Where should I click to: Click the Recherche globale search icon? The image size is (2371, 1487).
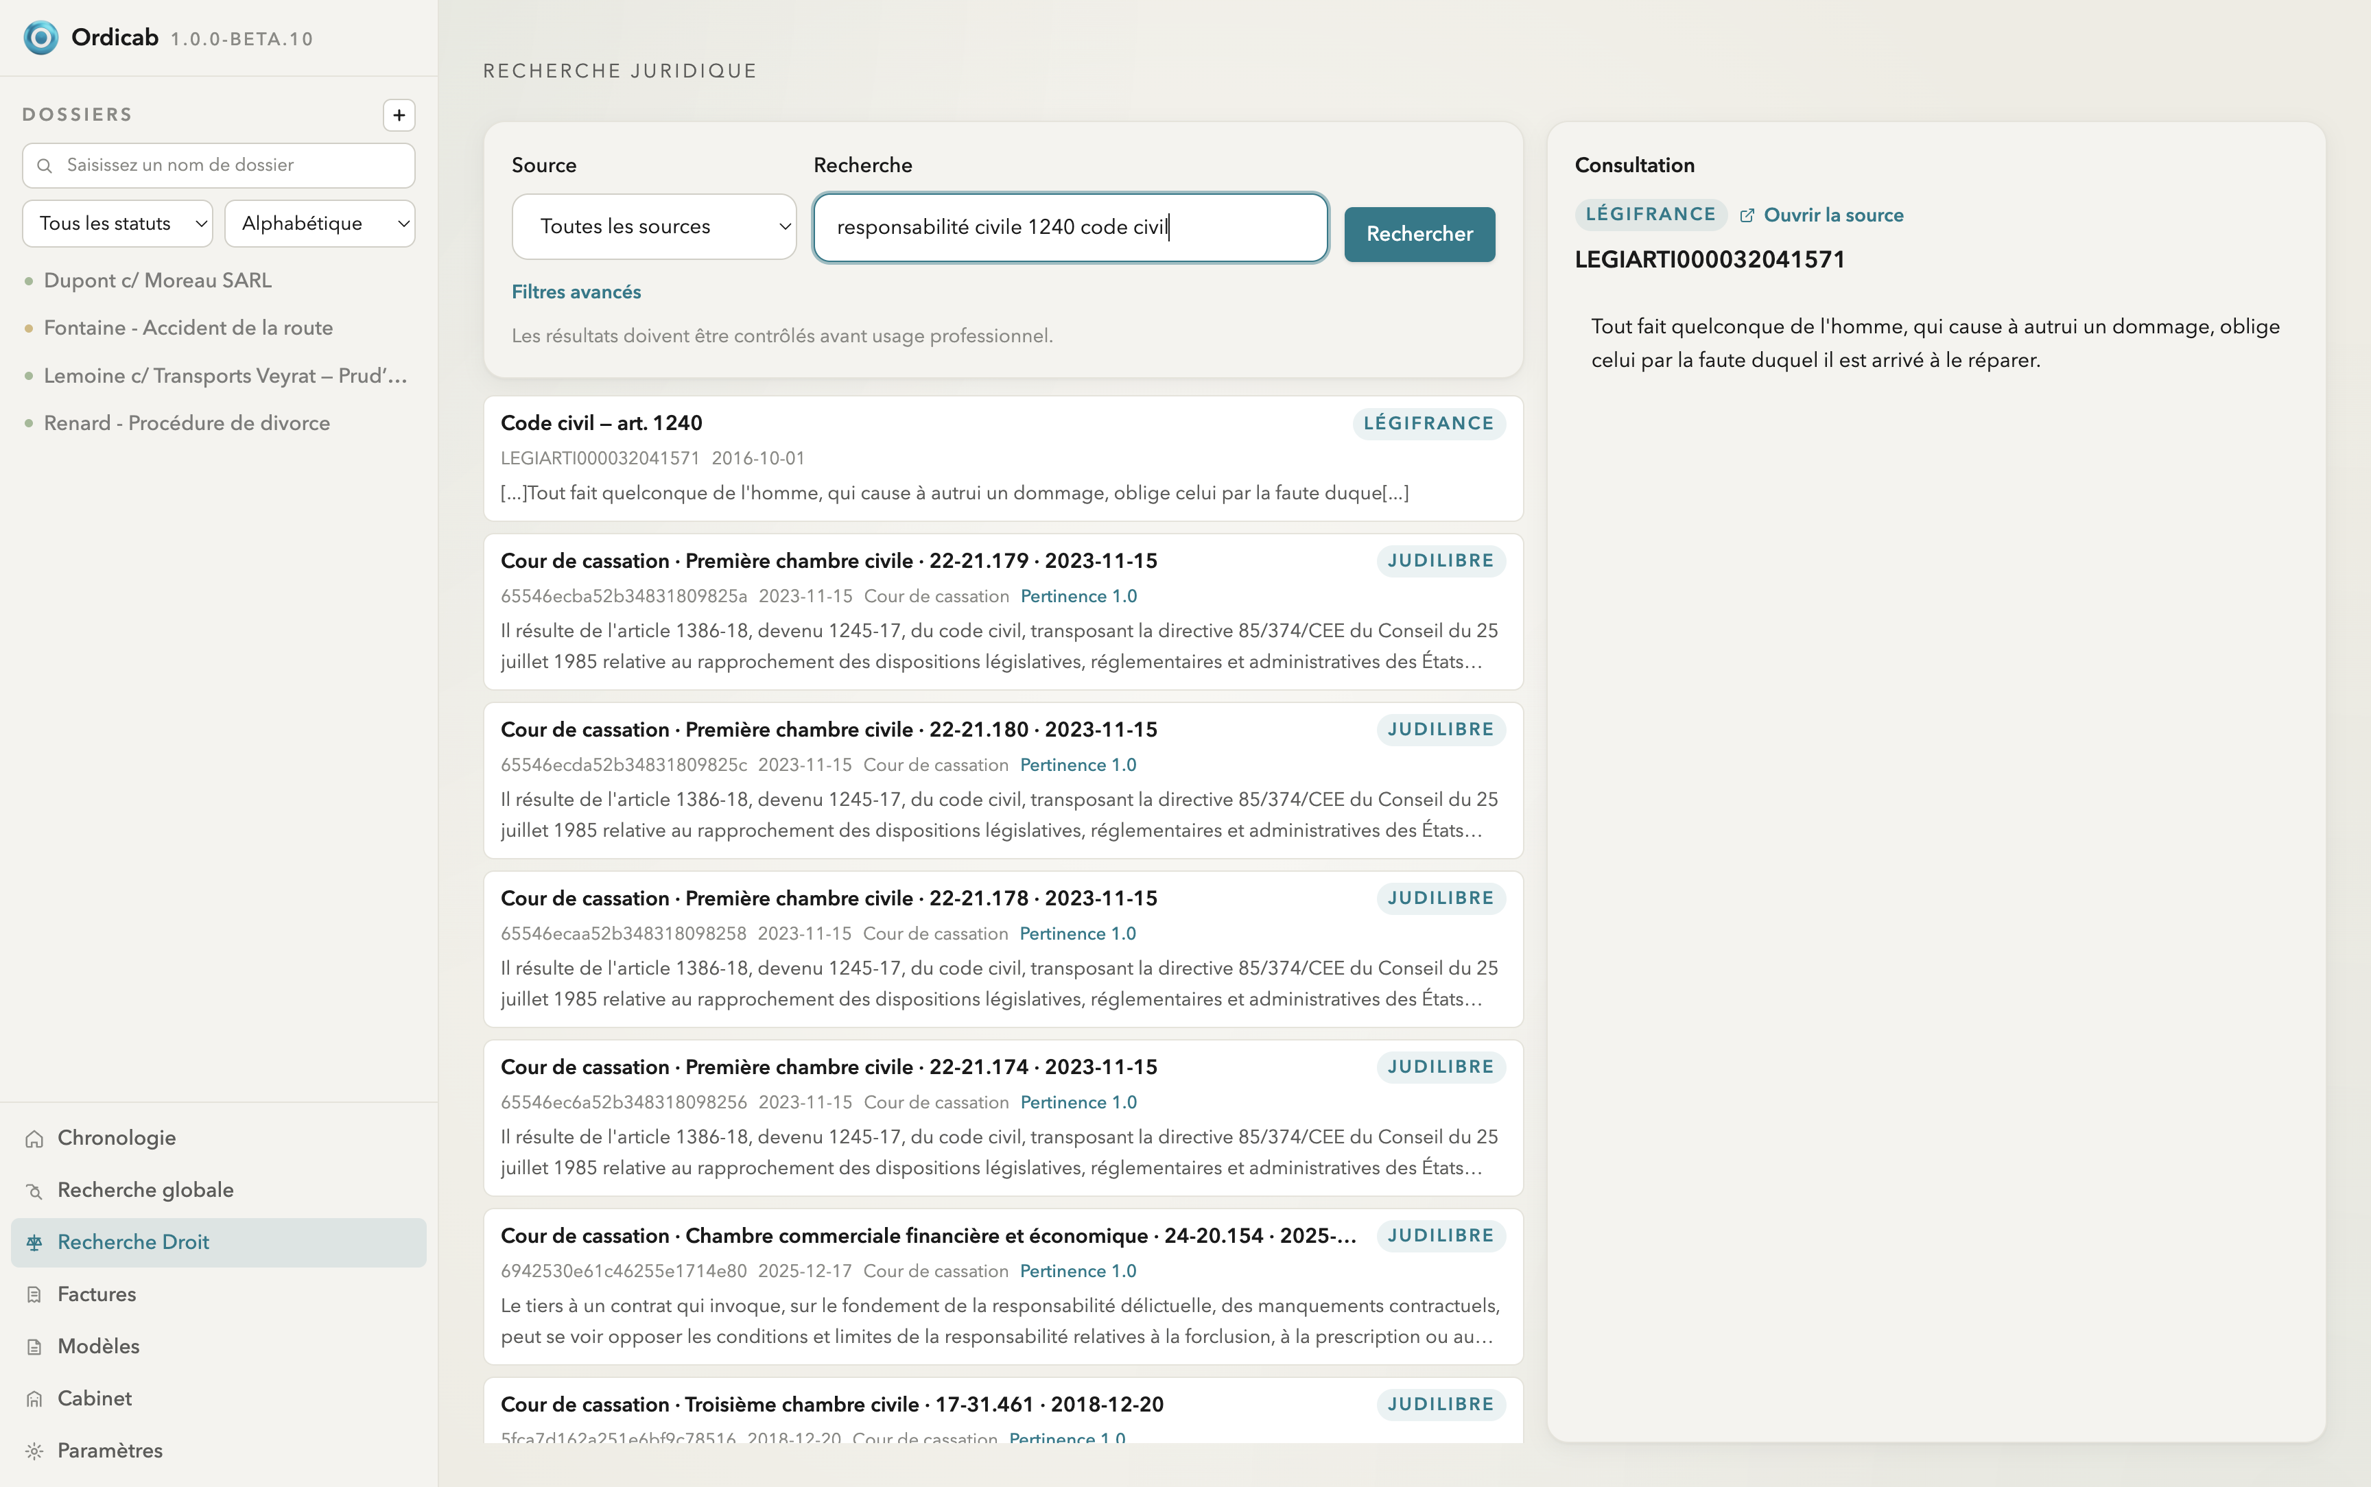tap(34, 1191)
